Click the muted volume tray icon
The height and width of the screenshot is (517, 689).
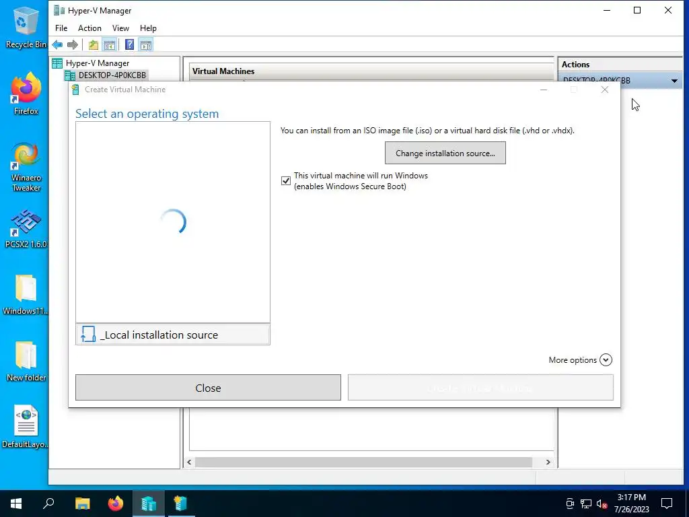pyautogui.click(x=602, y=504)
